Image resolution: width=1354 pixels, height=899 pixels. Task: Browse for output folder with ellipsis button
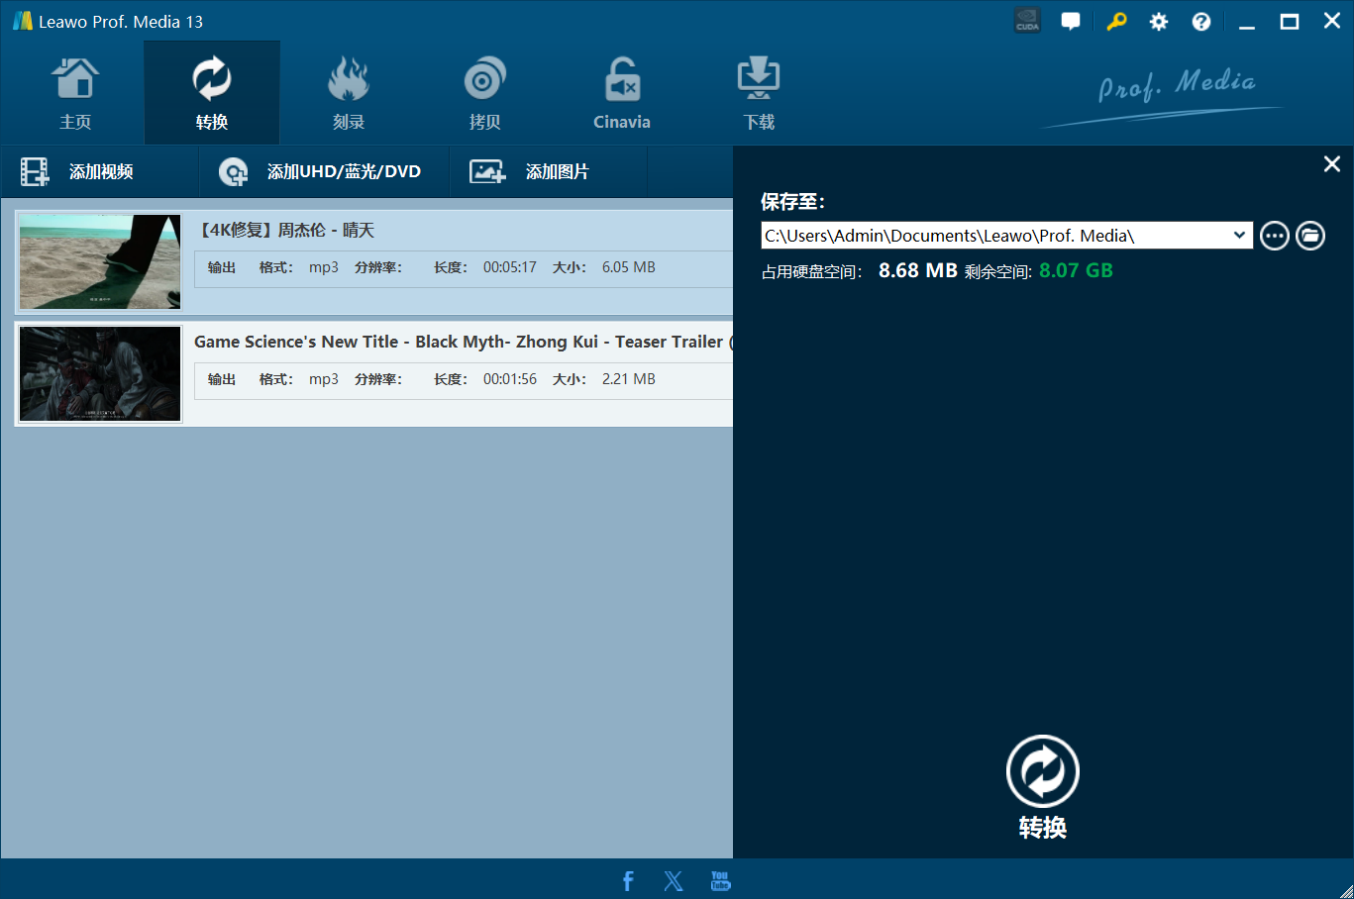pyautogui.click(x=1275, y=236)
